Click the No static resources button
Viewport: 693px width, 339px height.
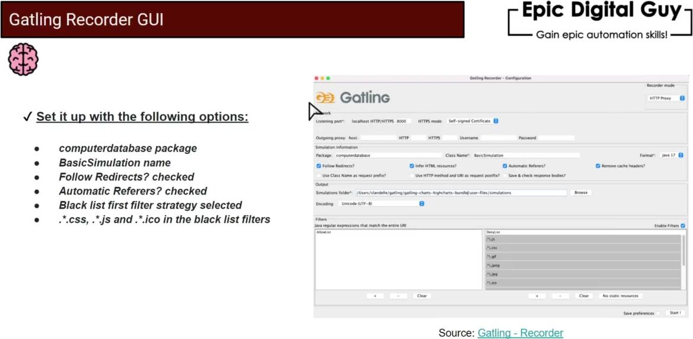(x=621, y=296)
